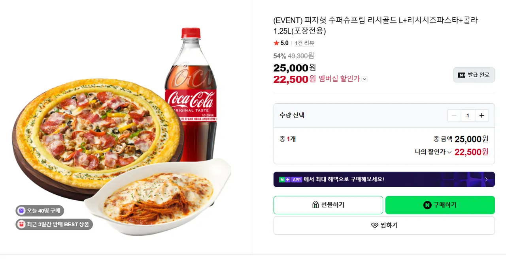
Task: Click the Naver N icon on 구매하기
Action: (427, 205)
